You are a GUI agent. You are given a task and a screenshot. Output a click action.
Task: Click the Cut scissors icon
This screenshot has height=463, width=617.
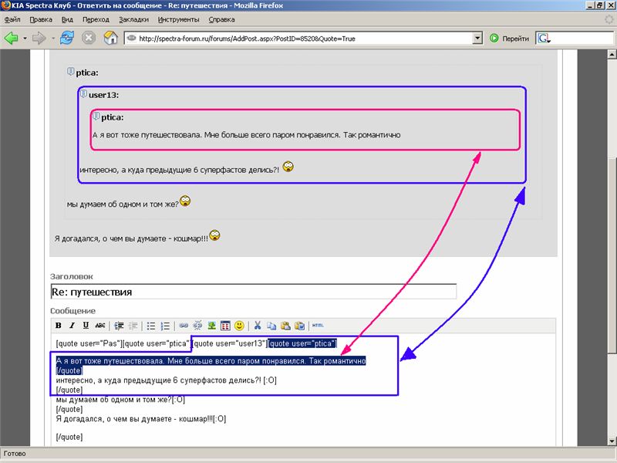pos(258,326)
